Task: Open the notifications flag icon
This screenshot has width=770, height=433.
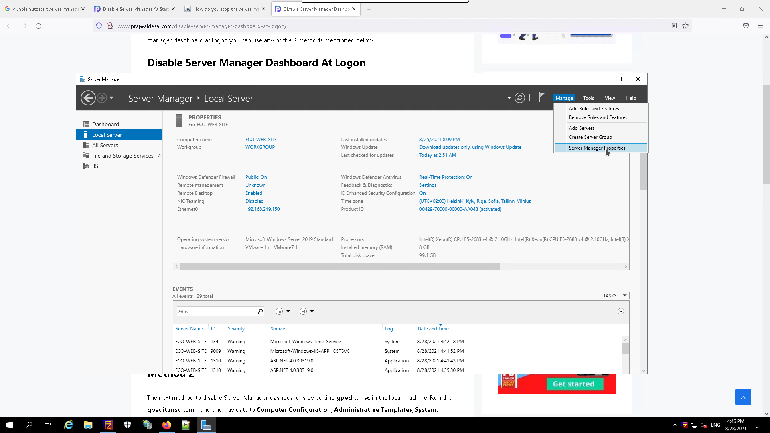Action: coord(541,97)
